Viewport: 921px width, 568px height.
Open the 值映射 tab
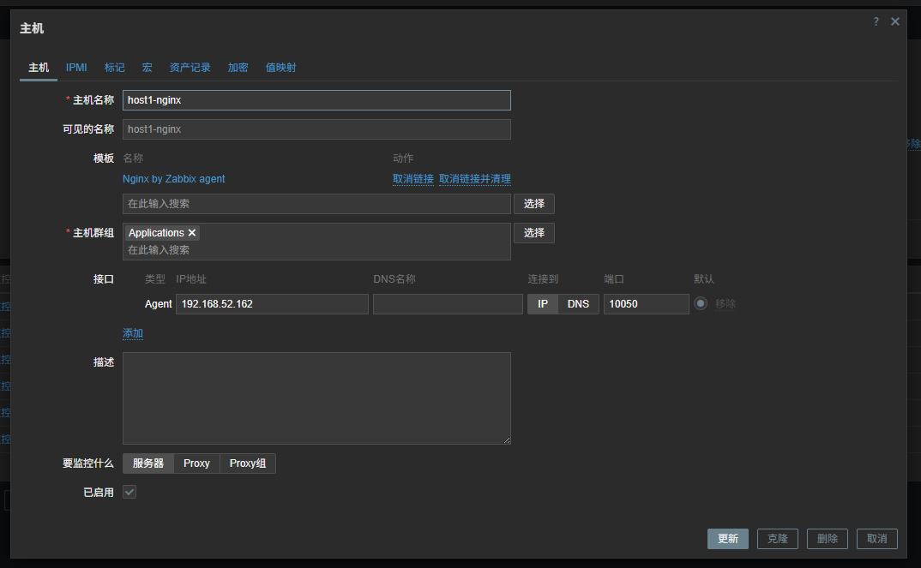tap(280, 68)
